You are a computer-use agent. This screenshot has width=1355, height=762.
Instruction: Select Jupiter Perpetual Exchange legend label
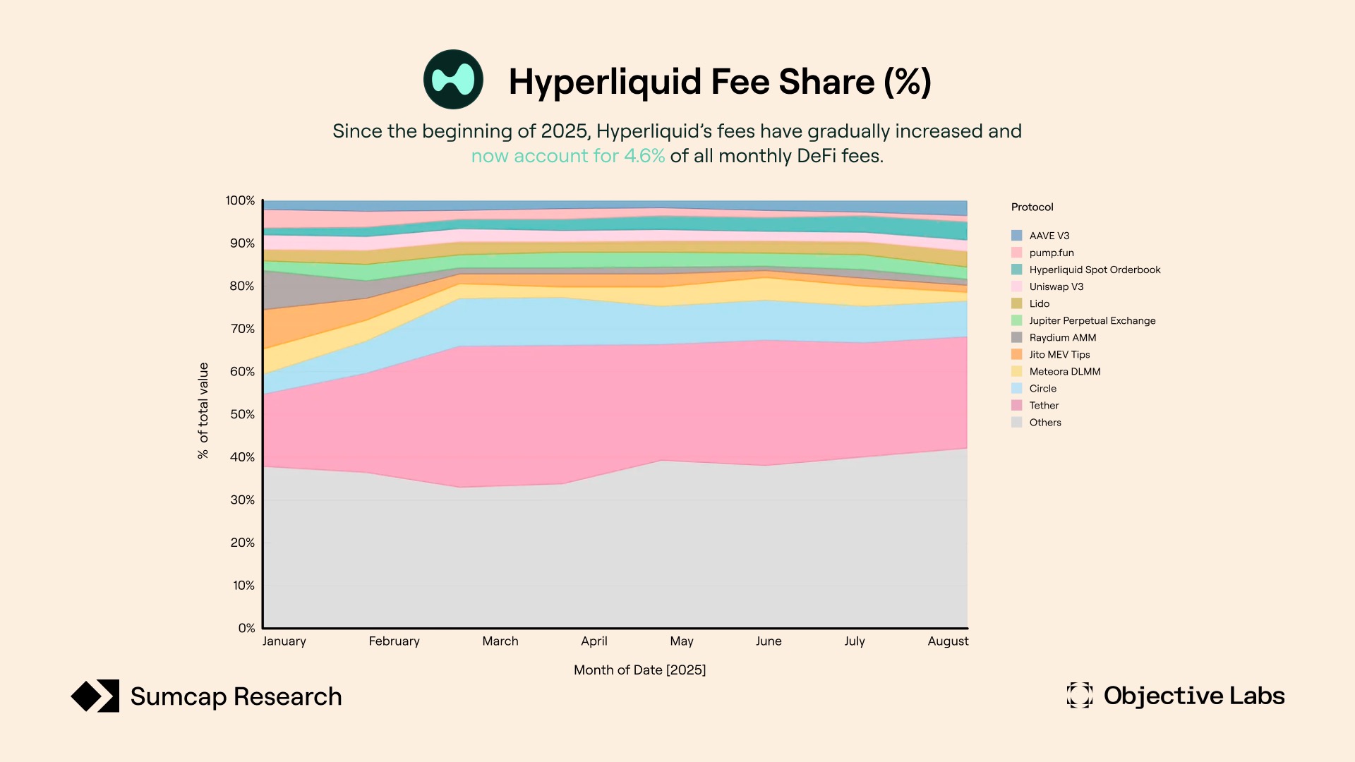click(1092, 320)
